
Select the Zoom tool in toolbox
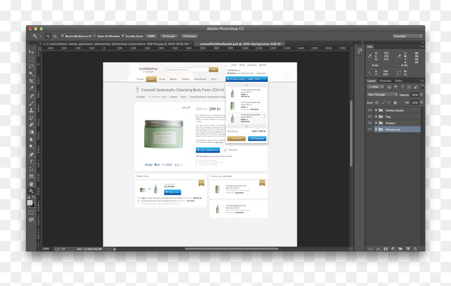pos(31,191)
